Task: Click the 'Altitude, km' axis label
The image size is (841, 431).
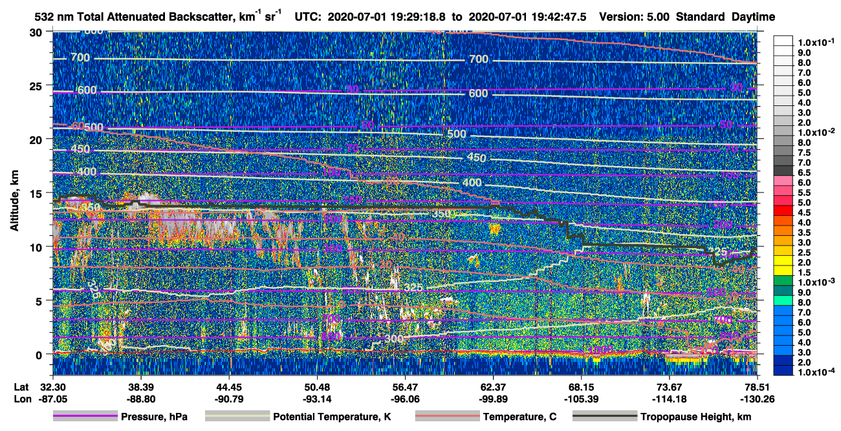Action: [14, 202]
